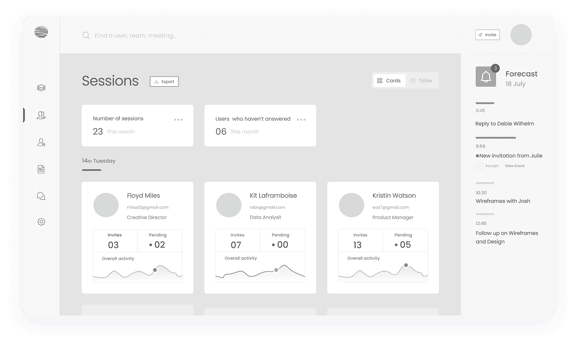The width and height of the screenshot is (577, 345).
Task: Open options menu on Users who haven't answered card
Action: [301, 119]
